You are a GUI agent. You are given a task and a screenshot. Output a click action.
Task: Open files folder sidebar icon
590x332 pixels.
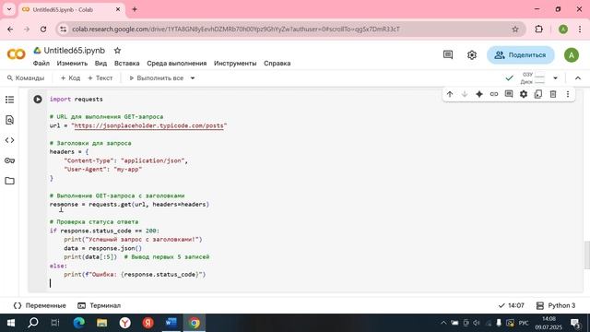click(10, 181)
